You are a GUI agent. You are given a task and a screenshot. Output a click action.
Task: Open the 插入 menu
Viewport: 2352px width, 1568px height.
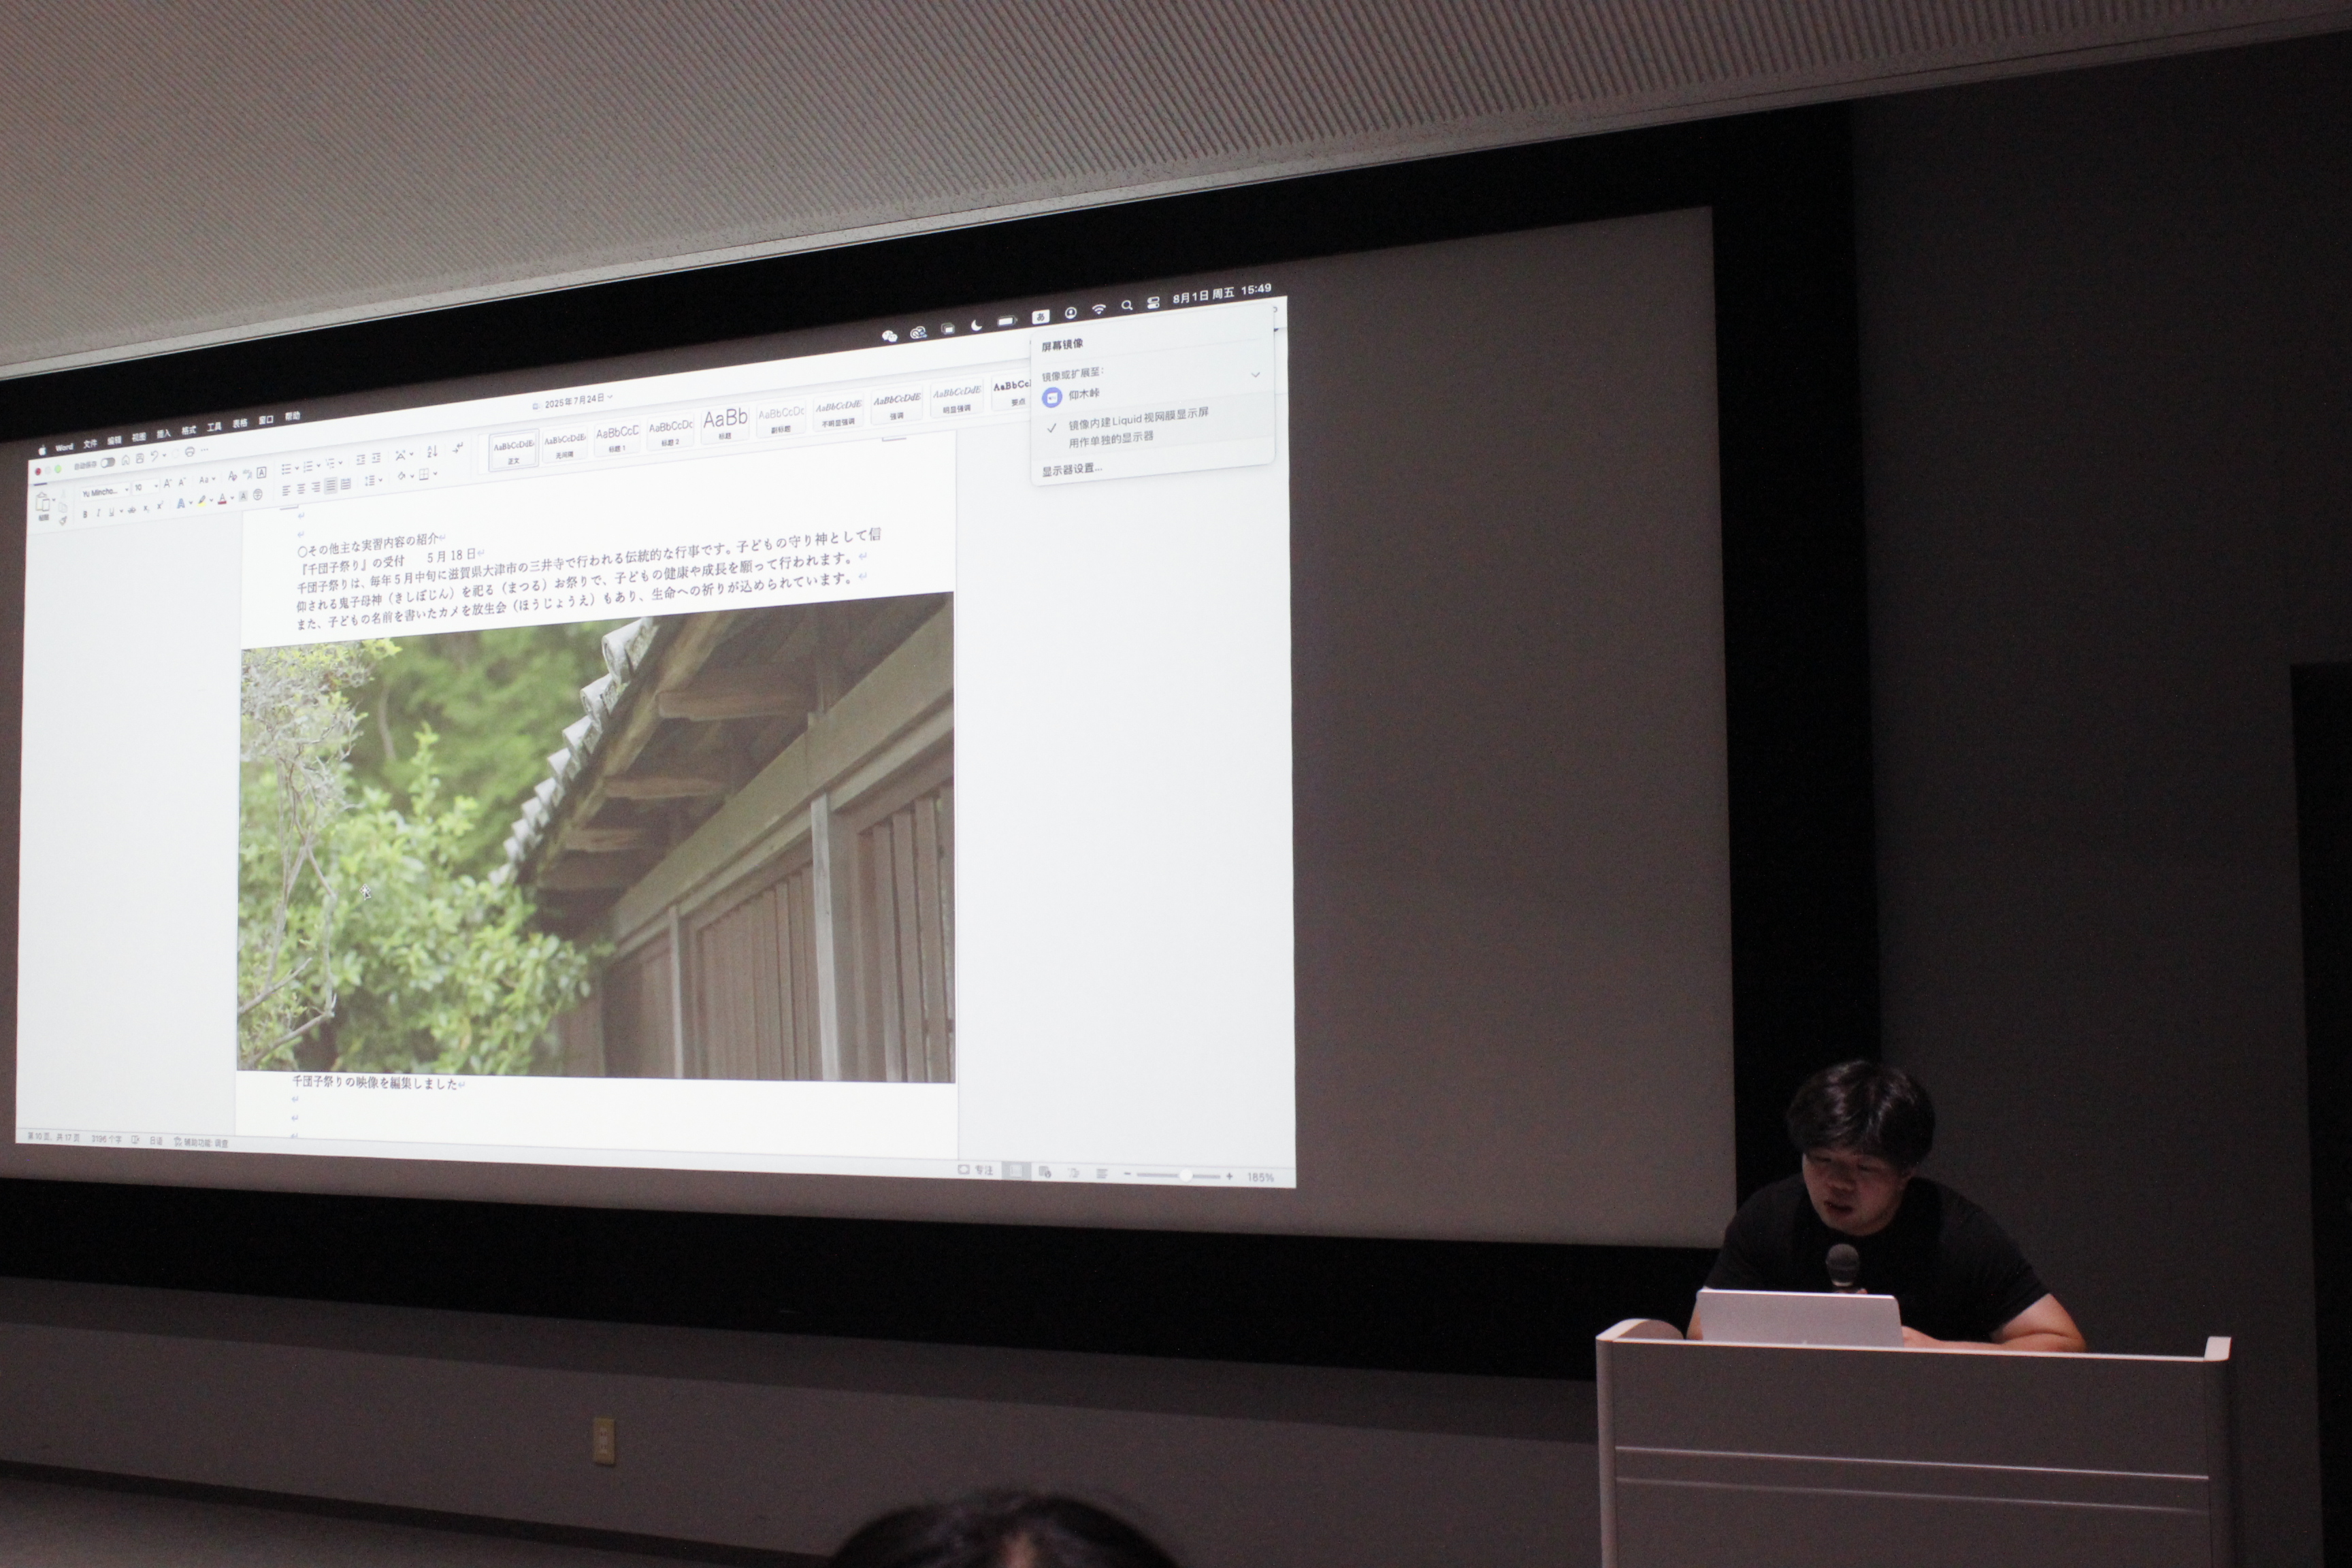point(164,434)
